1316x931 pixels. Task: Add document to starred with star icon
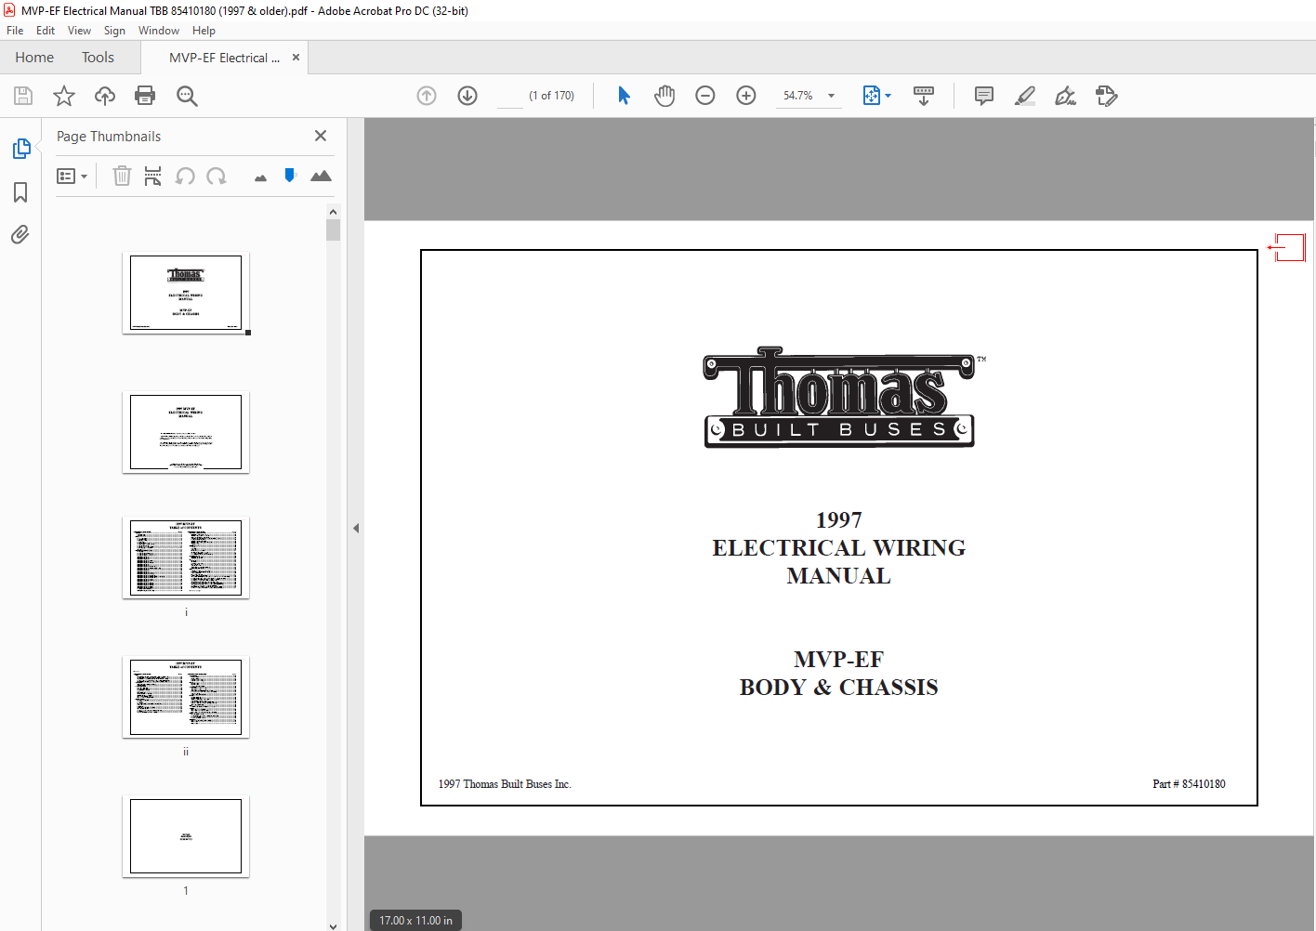(64, 96)
